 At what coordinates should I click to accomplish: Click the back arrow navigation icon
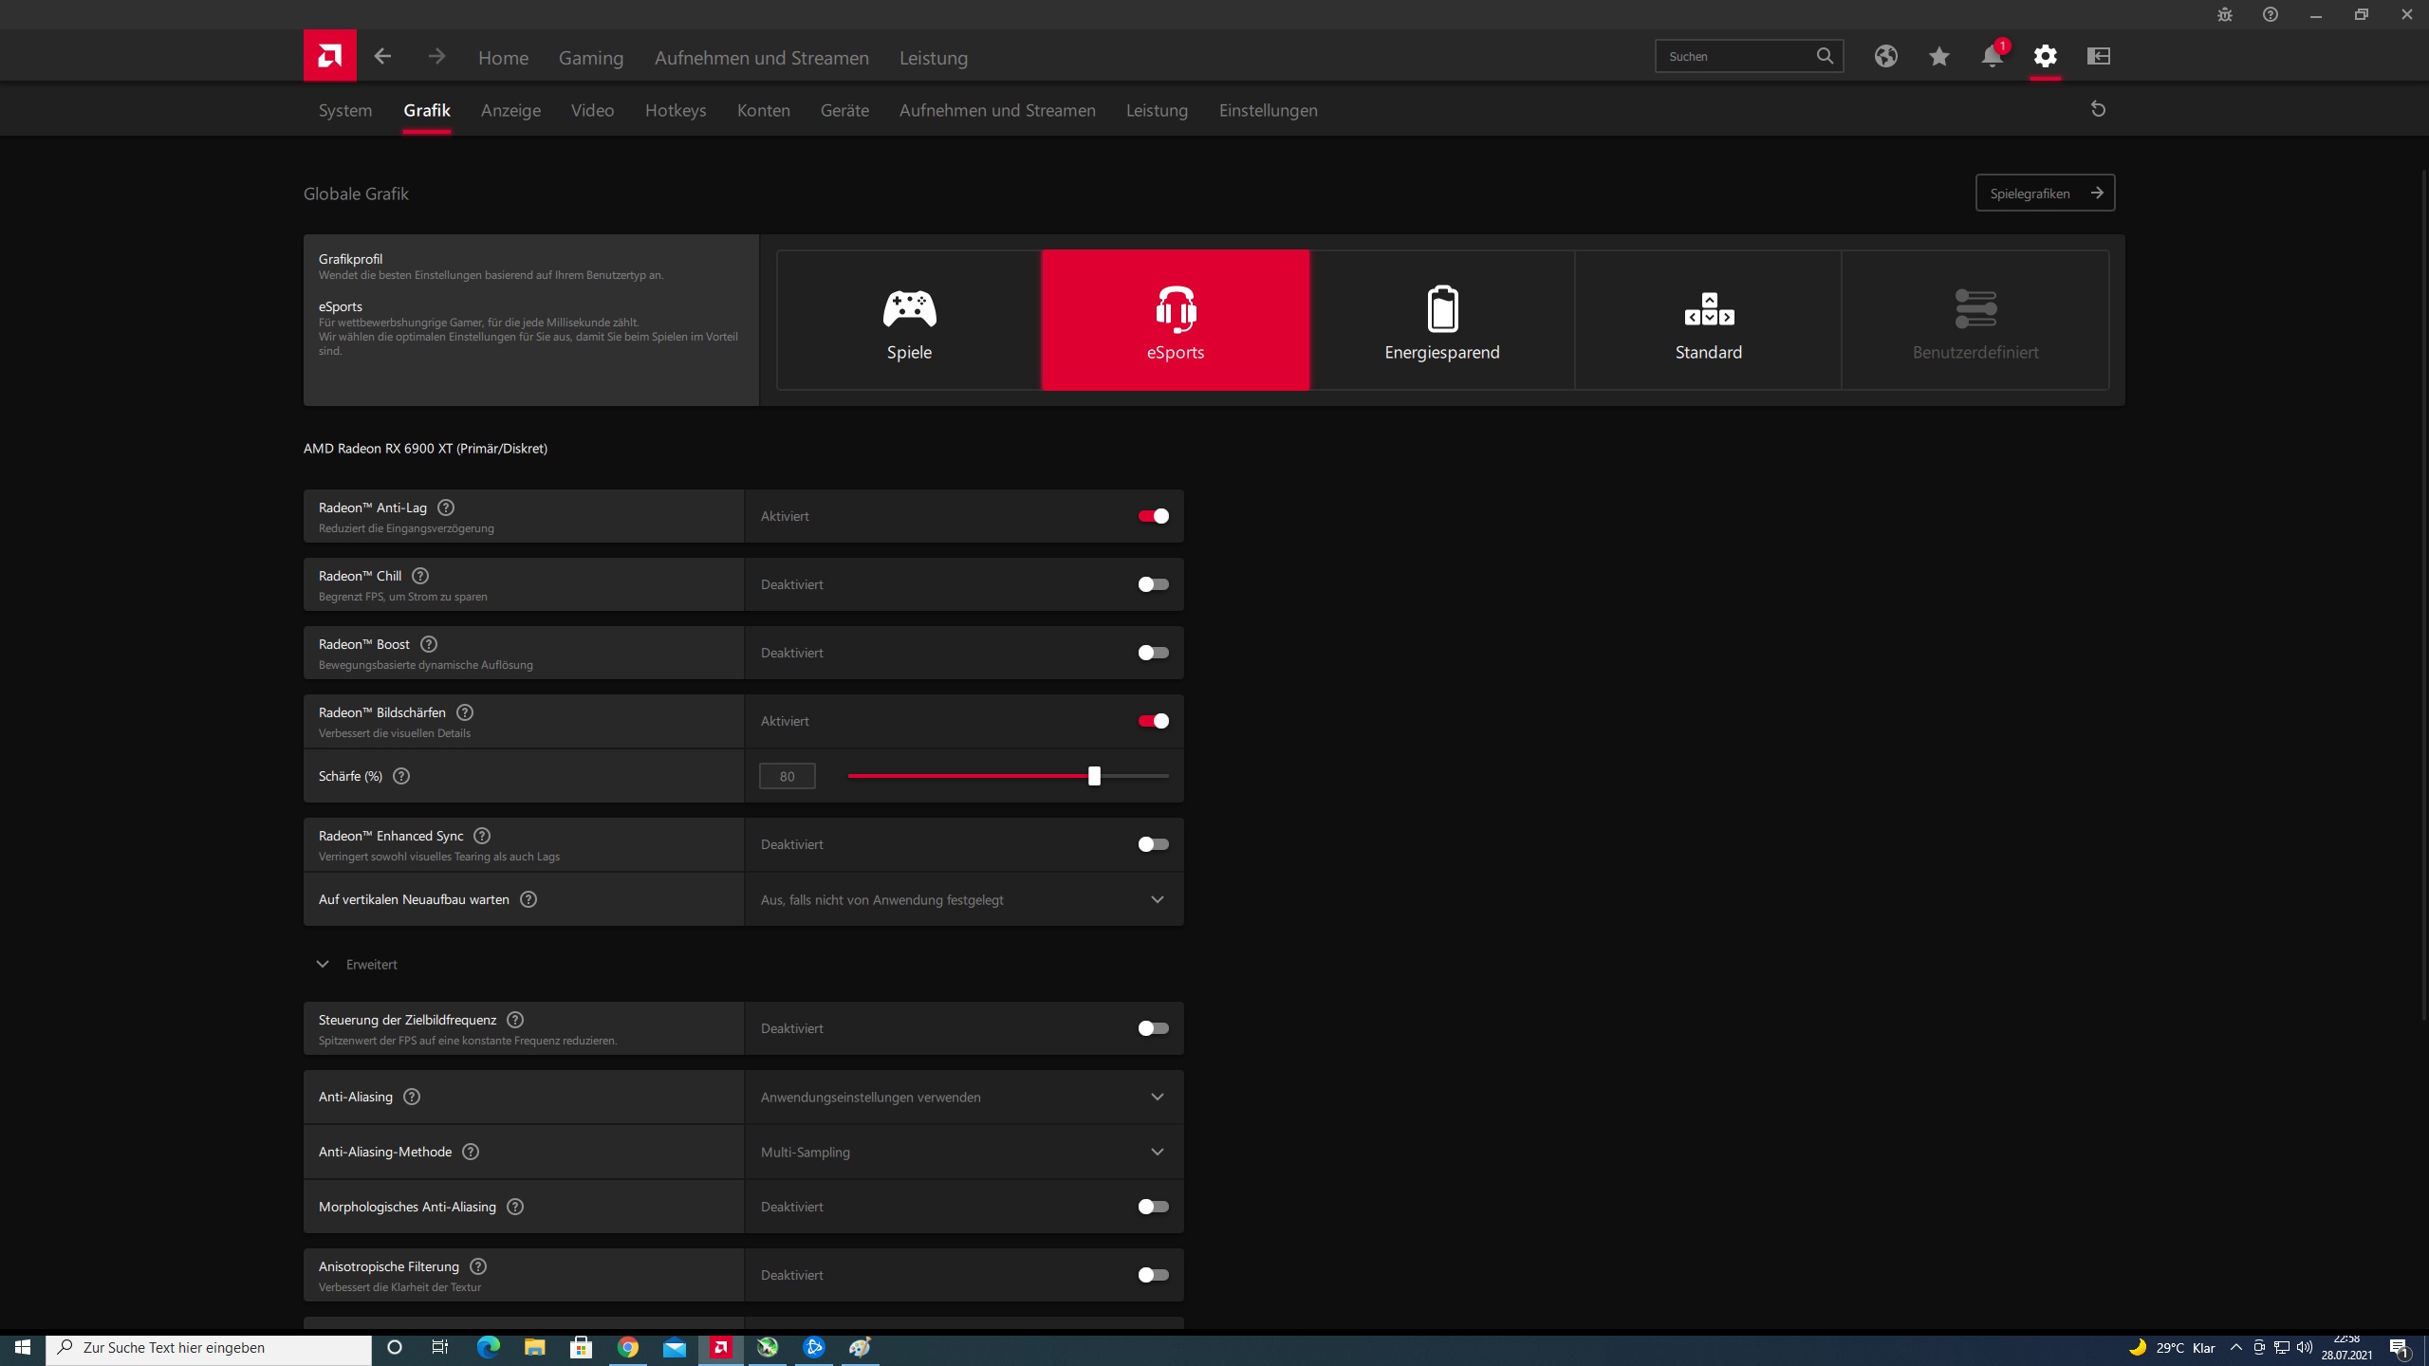(x=382, y=57)
